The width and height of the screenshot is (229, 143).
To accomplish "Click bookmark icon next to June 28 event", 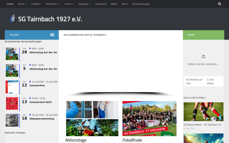I will pyautogui.click(x=30, y=48).
